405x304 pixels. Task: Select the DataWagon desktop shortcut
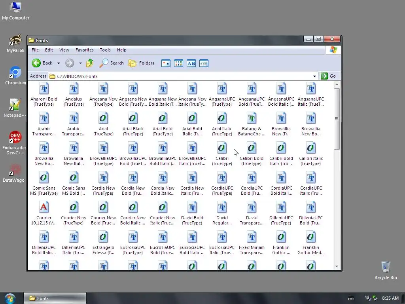(x=15, y=173)
